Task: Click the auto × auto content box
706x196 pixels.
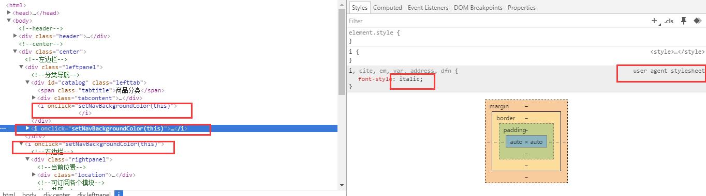Action: tap(526, 142)
